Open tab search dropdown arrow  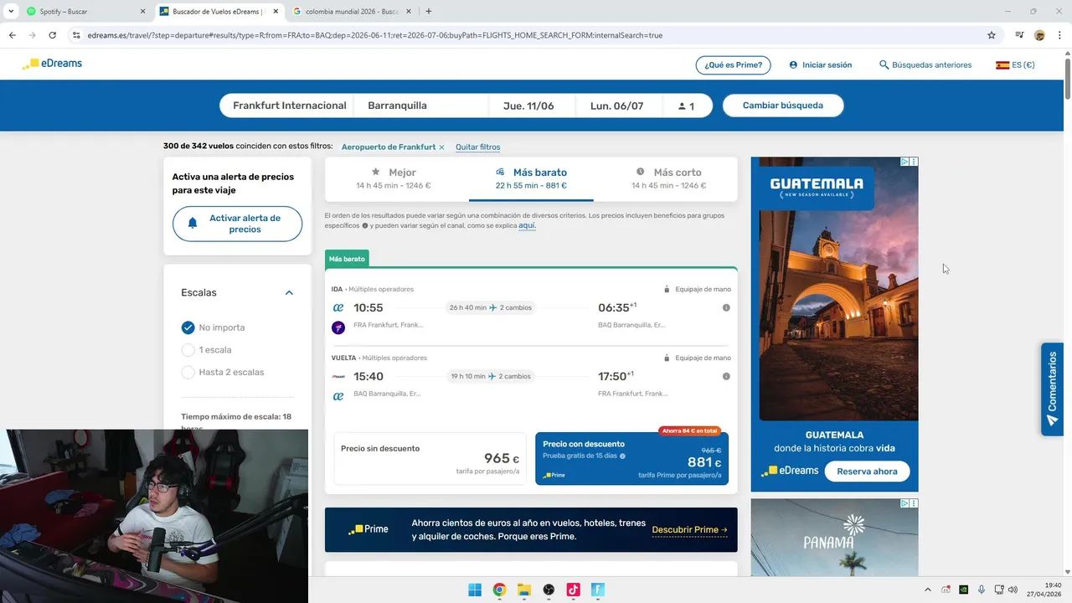point(11,12)
